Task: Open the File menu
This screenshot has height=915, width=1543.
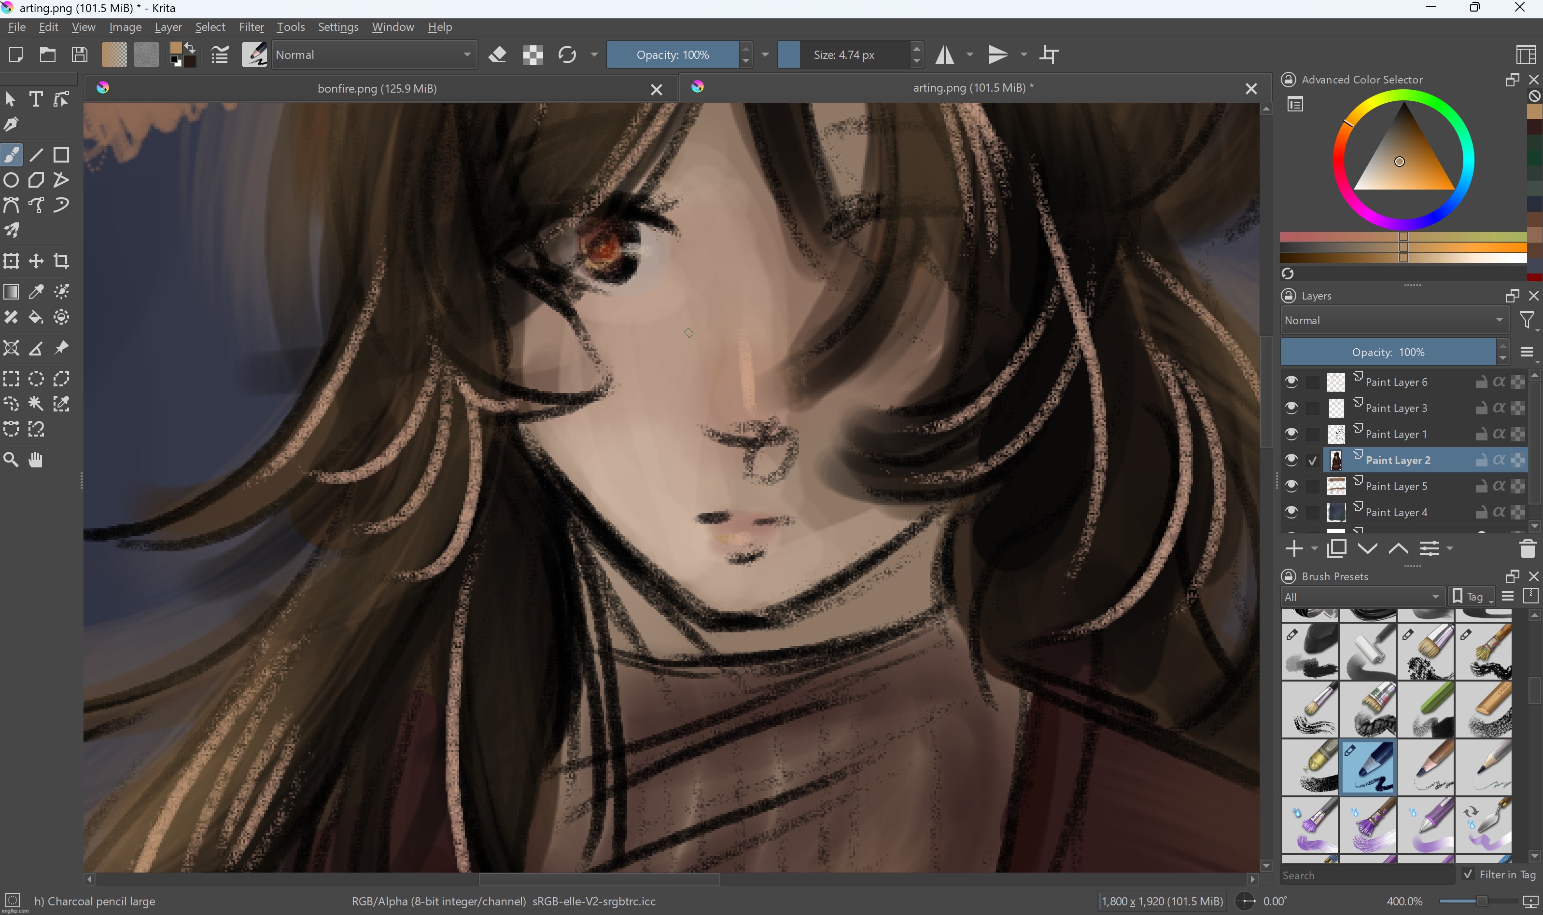Action: pyautogui.click(x=17, y=27)
